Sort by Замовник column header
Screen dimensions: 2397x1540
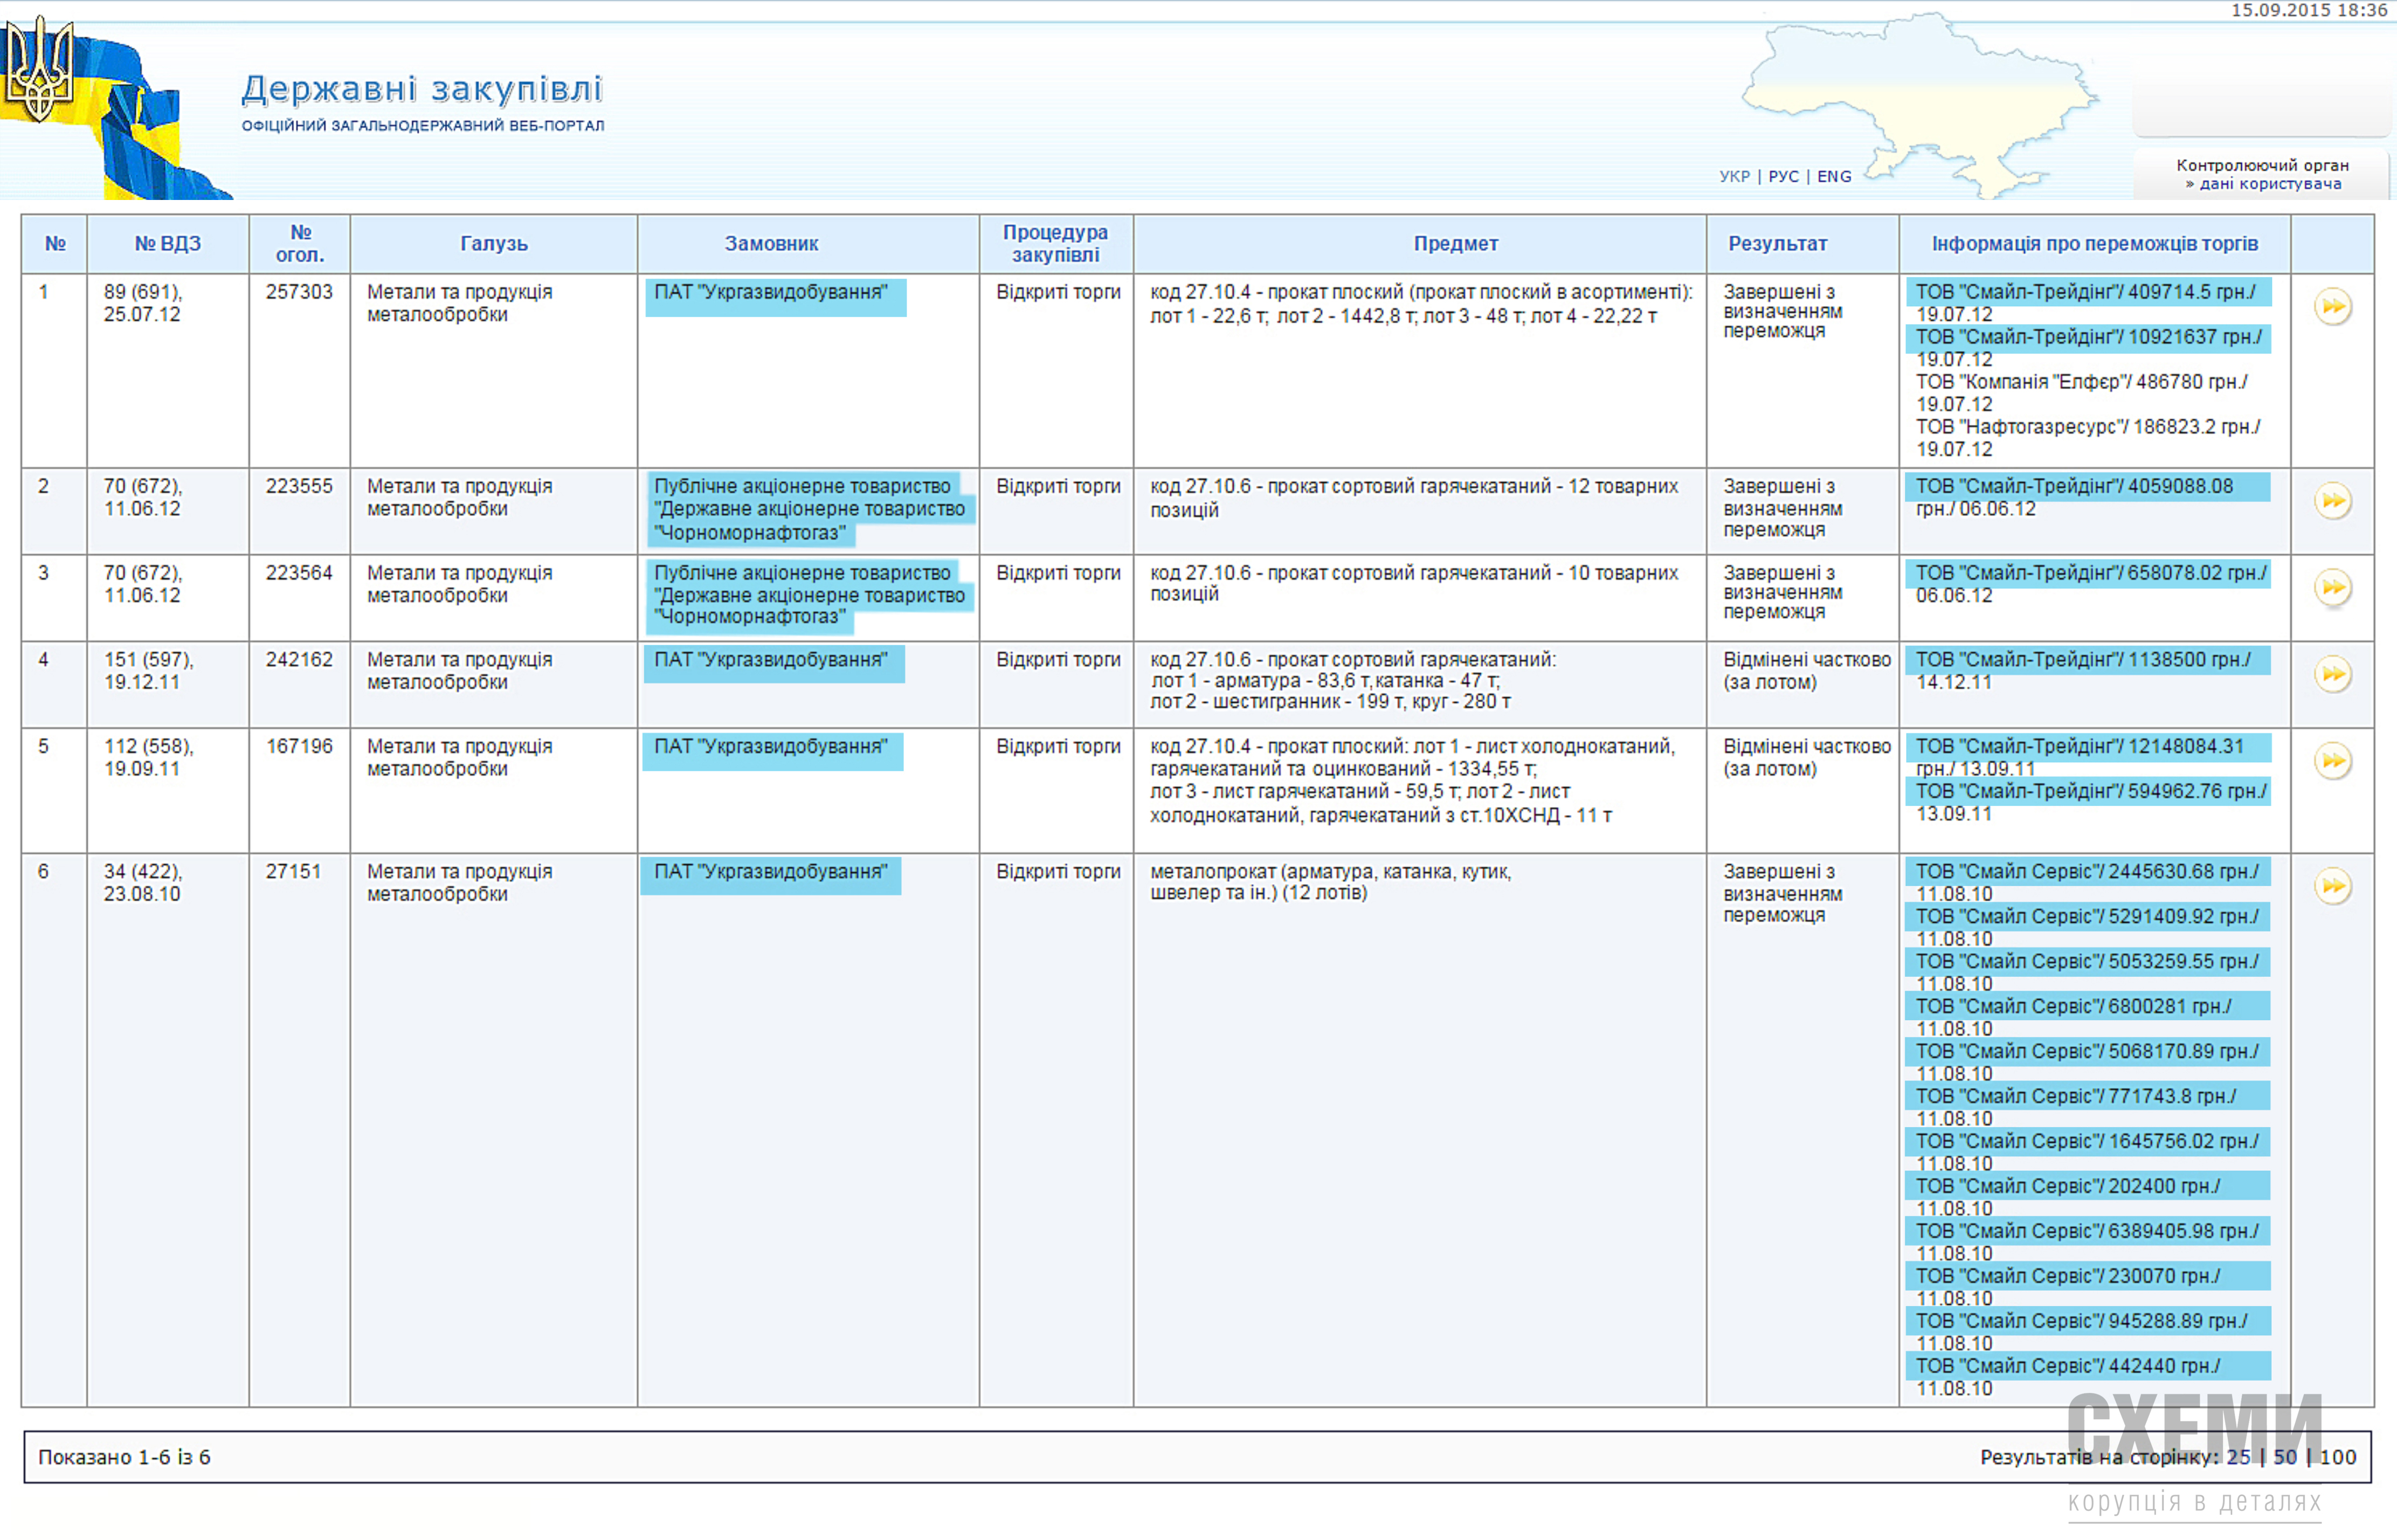tap(771, 244)
